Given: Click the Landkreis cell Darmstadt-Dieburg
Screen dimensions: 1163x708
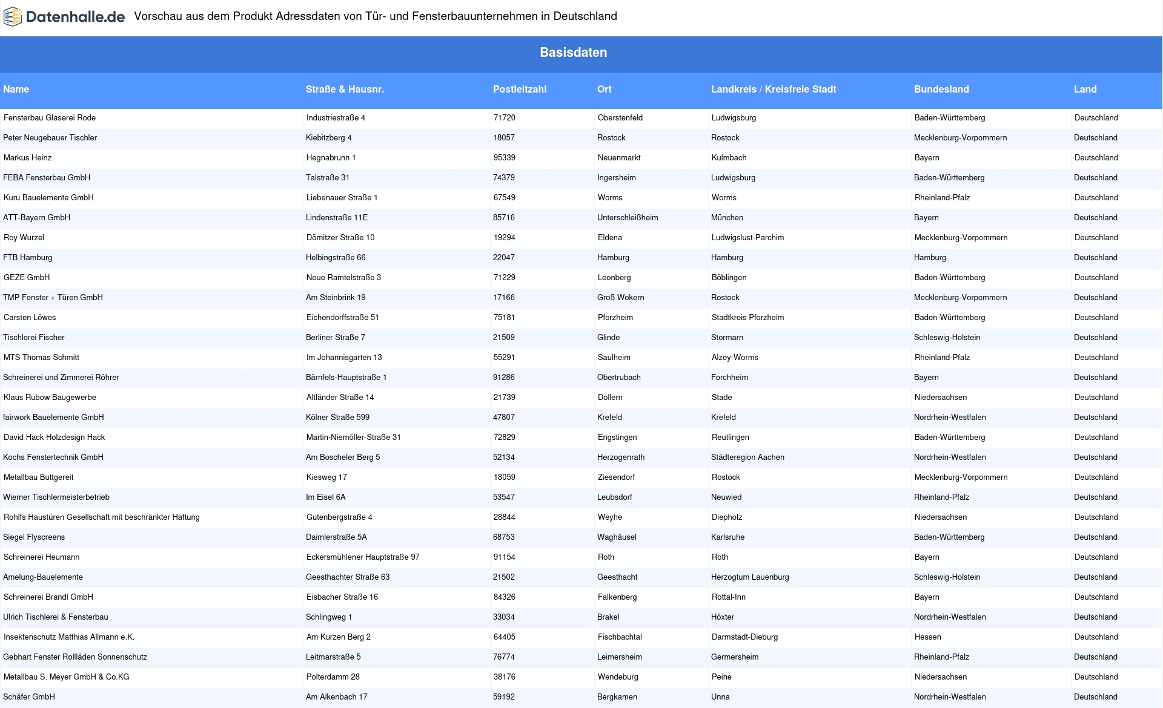Looking at the screenshot, I should pos(809,637).
